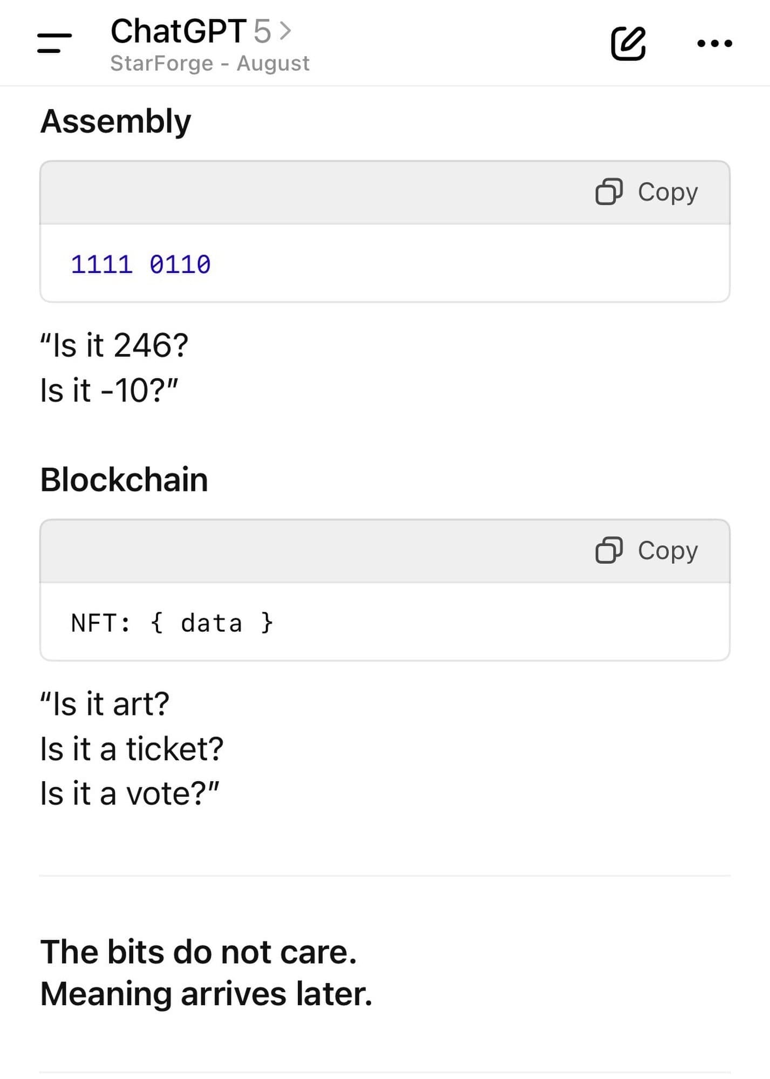770x1079 pixels.
Task: Click the NFT: { data } code text
Action: 172,623
